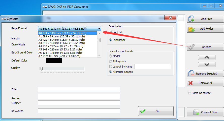The width and height of the screenshot is (224, 121).
Task: Choose All Paper Spaces option
Action: (110, 72)
